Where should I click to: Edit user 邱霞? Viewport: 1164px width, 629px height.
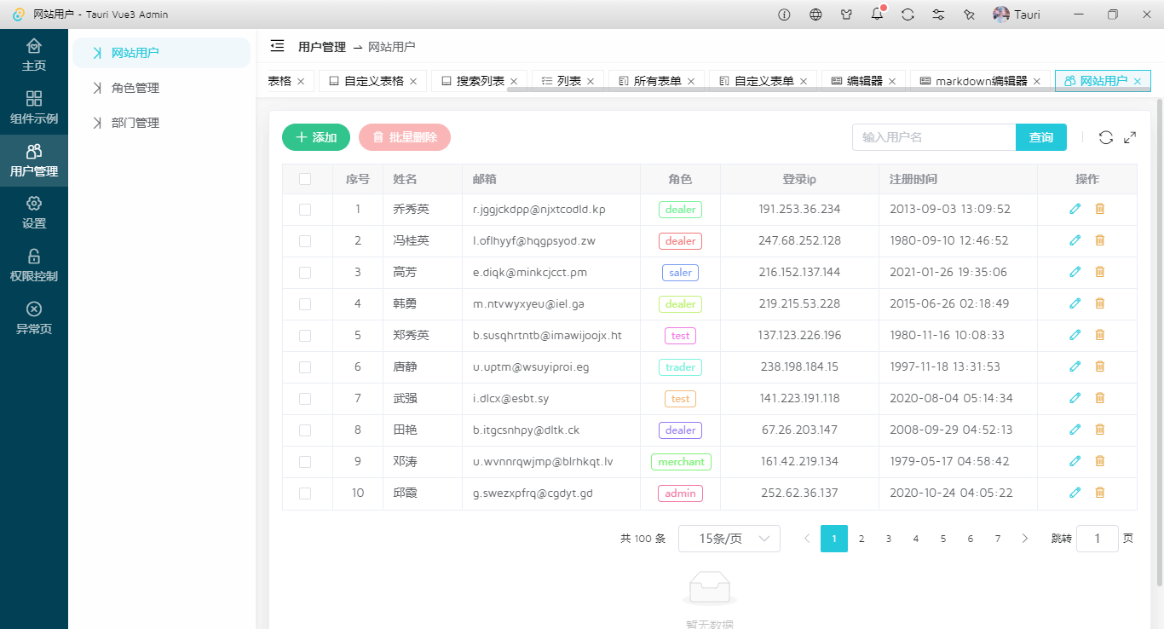coord(1075,493)
